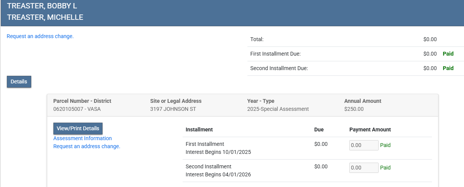Screen dimensions: 464x187
Task: Select the $250.00 annual amount
Action: (354, 109)
